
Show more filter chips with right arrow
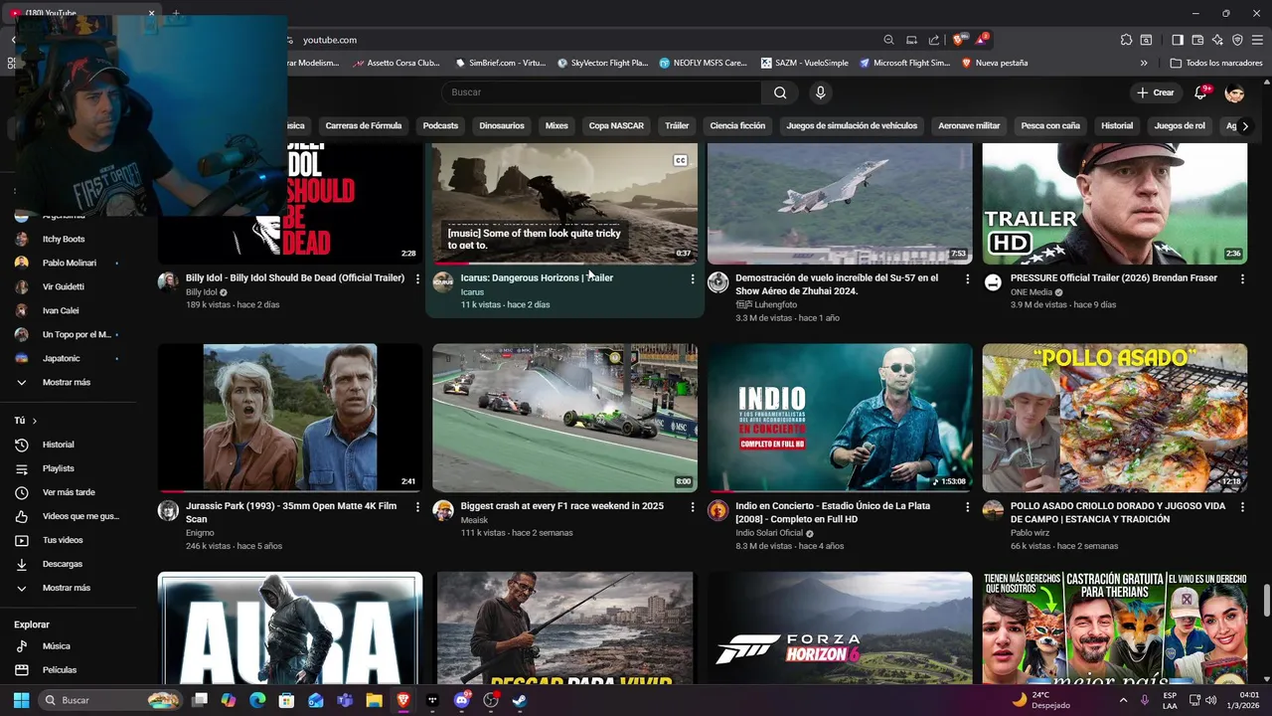click(1244, 126)
